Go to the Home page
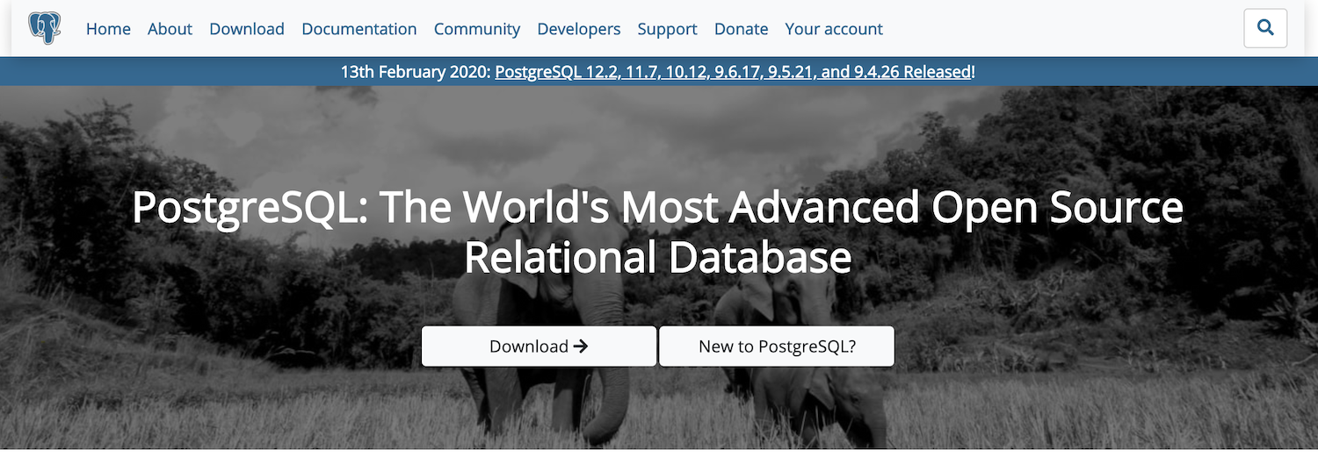 [108, 29]
